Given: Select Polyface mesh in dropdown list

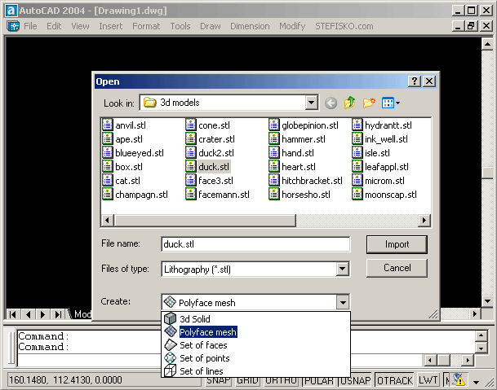Looking at the screenshot, I should pos(208,332).
